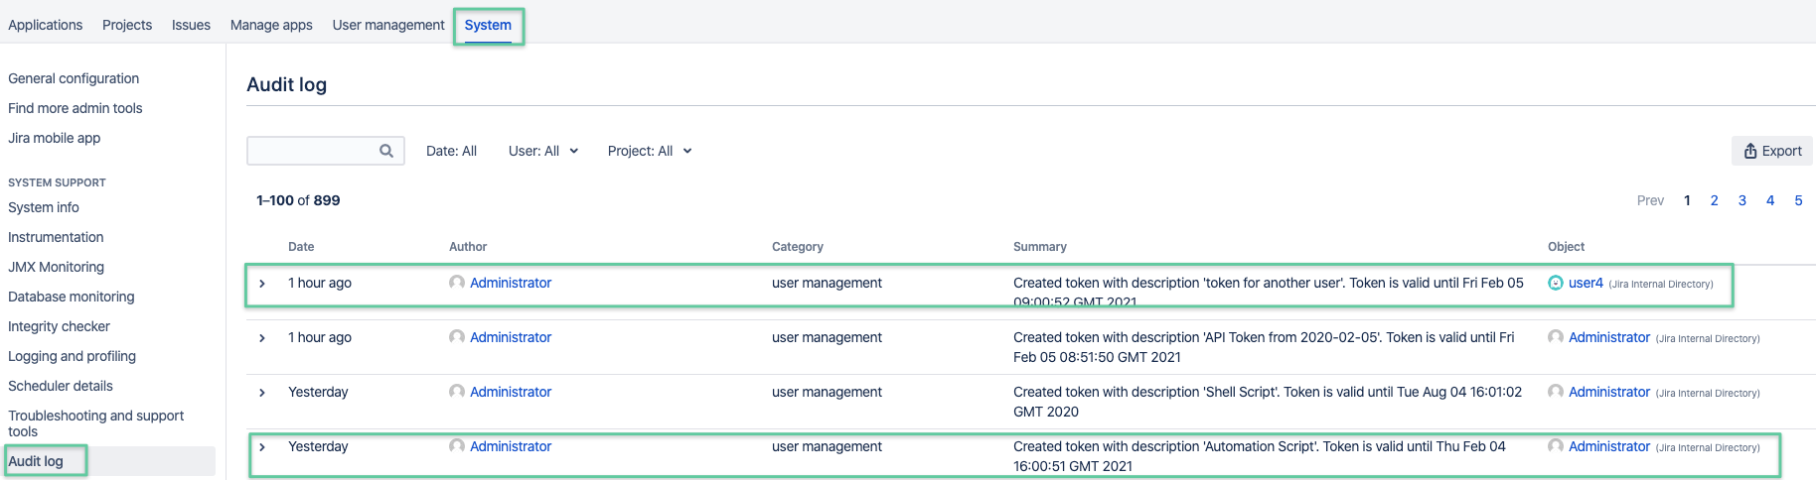Open System info in the sidebar
The height and width of the screenshot is (480, 1816).
click(44, 207)
